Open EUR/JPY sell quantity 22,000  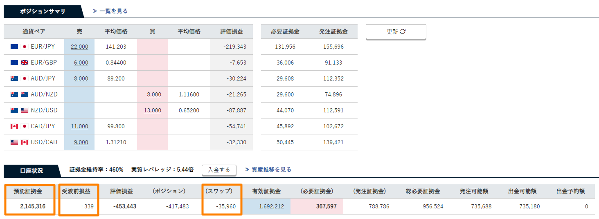[x=79, y=47]
